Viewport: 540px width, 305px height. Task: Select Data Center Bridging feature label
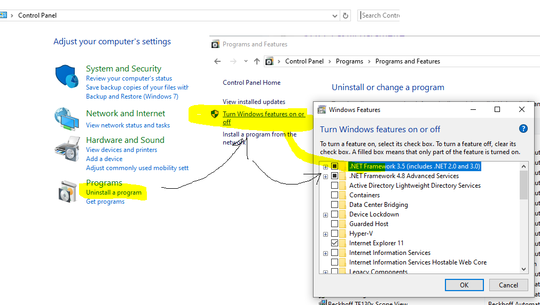379,205
